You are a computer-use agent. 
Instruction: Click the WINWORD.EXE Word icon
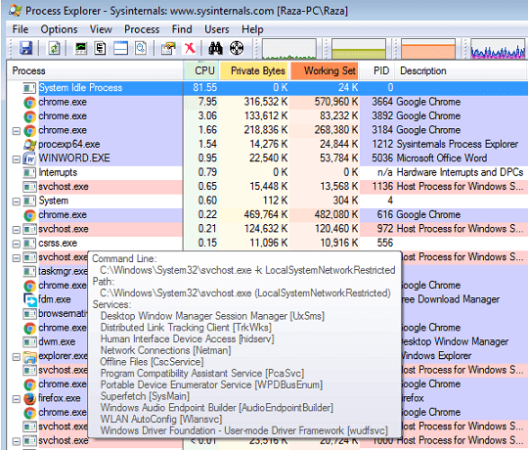pos(29,158)
